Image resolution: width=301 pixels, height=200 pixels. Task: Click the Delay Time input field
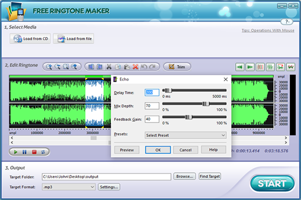[x=152, y=92]
